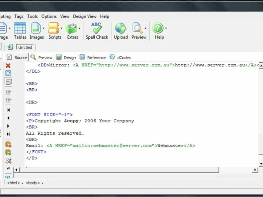Jump to last with the skip-forward arrow
The height and width of the screenshot is (197, 263).
point(8,134)
